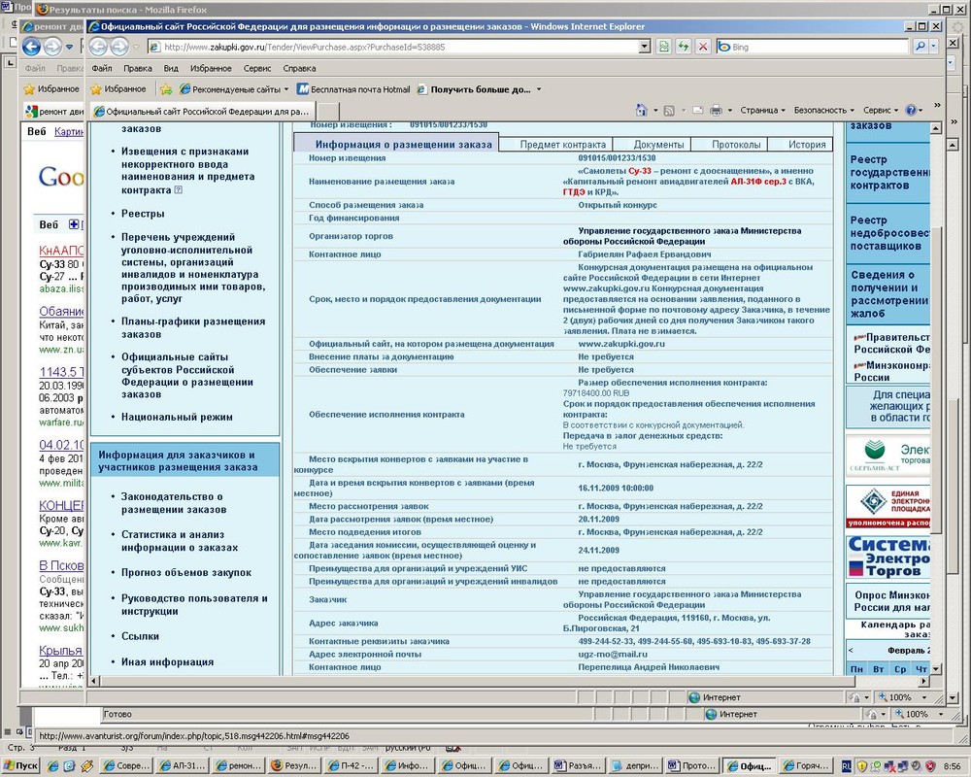Click the 'Разъя...' Word document taskbar button
971x777 pixels.
579,766
